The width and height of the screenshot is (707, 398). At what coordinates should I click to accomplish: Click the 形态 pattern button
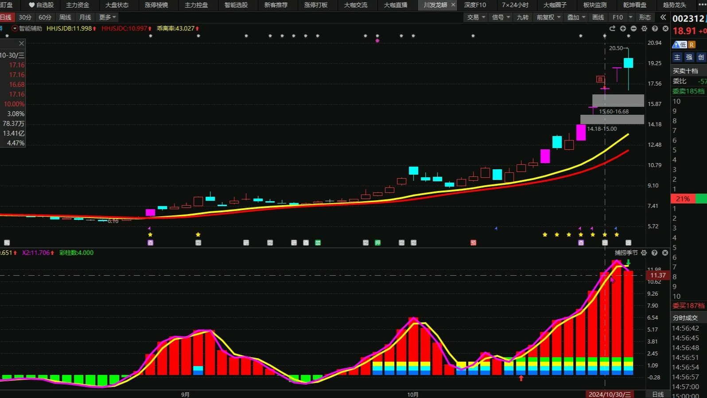(645, 17)
